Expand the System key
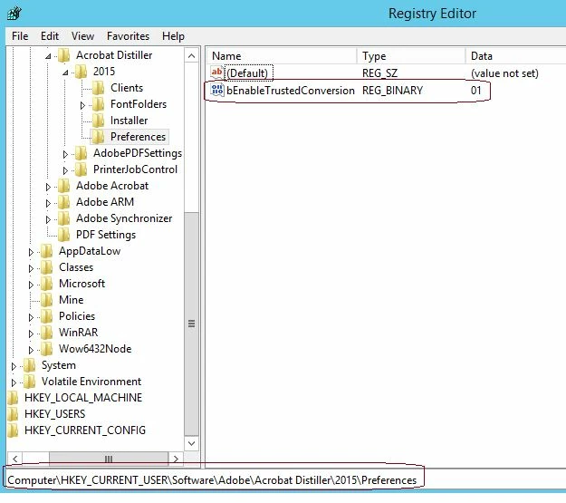Image resolution: width=566 pixels, height=503 pixels. coord(14,366)
